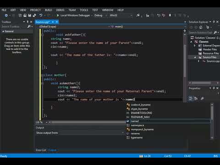Screen dimensions: 220x165
Task: Click the IntelliSense list vertical scrollbar
Action: pos(212,121)
